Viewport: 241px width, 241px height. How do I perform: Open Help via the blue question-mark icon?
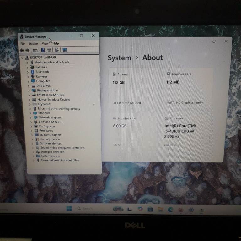(x=43, y=50)
